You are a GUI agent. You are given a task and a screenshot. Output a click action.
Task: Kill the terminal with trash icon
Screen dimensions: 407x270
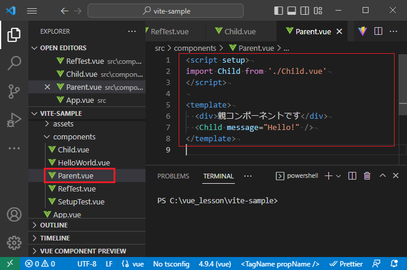tap(367, 176)
